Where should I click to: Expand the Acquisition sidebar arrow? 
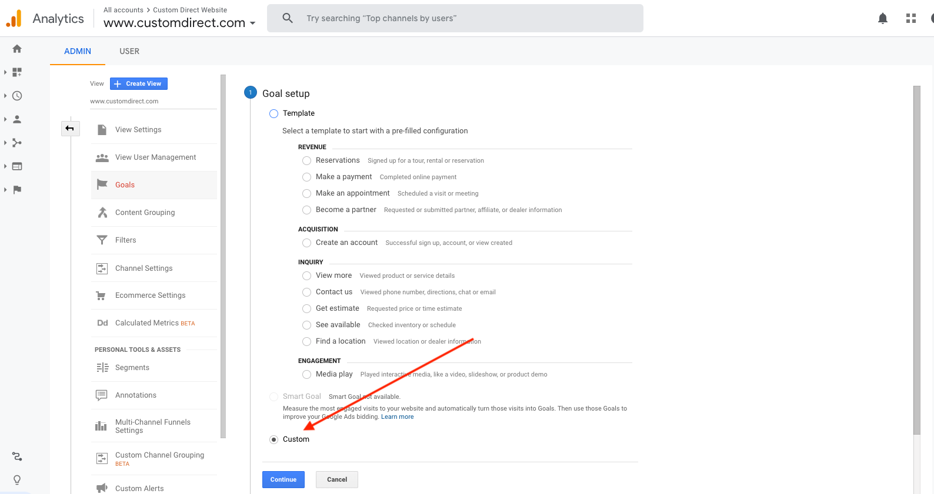(5, 143)
